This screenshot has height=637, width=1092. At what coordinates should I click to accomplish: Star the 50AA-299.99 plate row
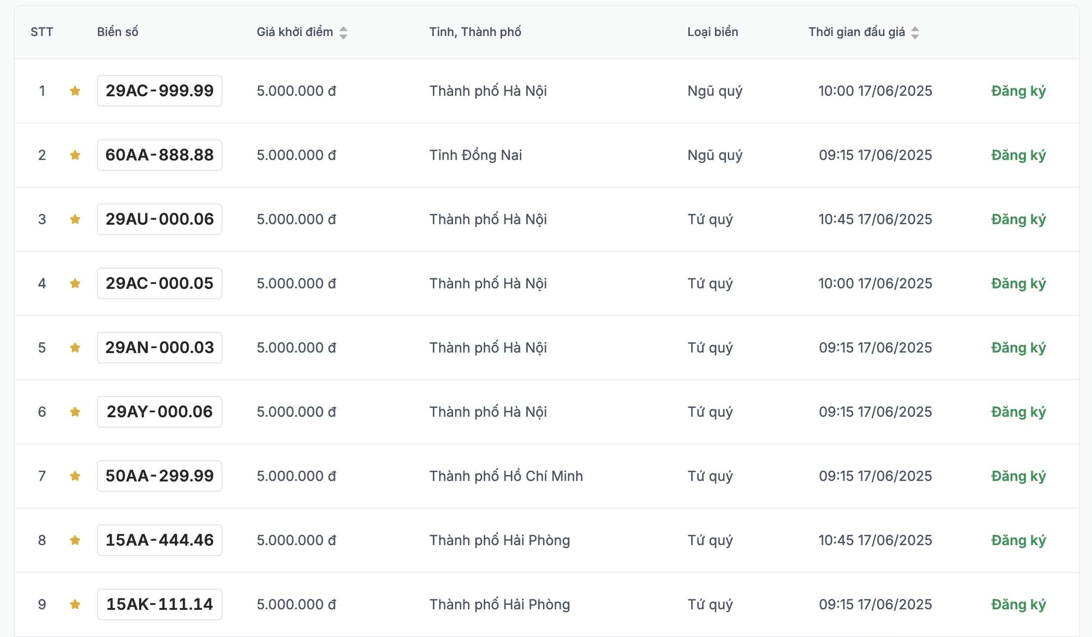tap(75, 476)
